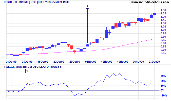The width and height of the screenshot is (171, 101).
Task: Click the 0.80 price axis label
Action: coord(163,43)
